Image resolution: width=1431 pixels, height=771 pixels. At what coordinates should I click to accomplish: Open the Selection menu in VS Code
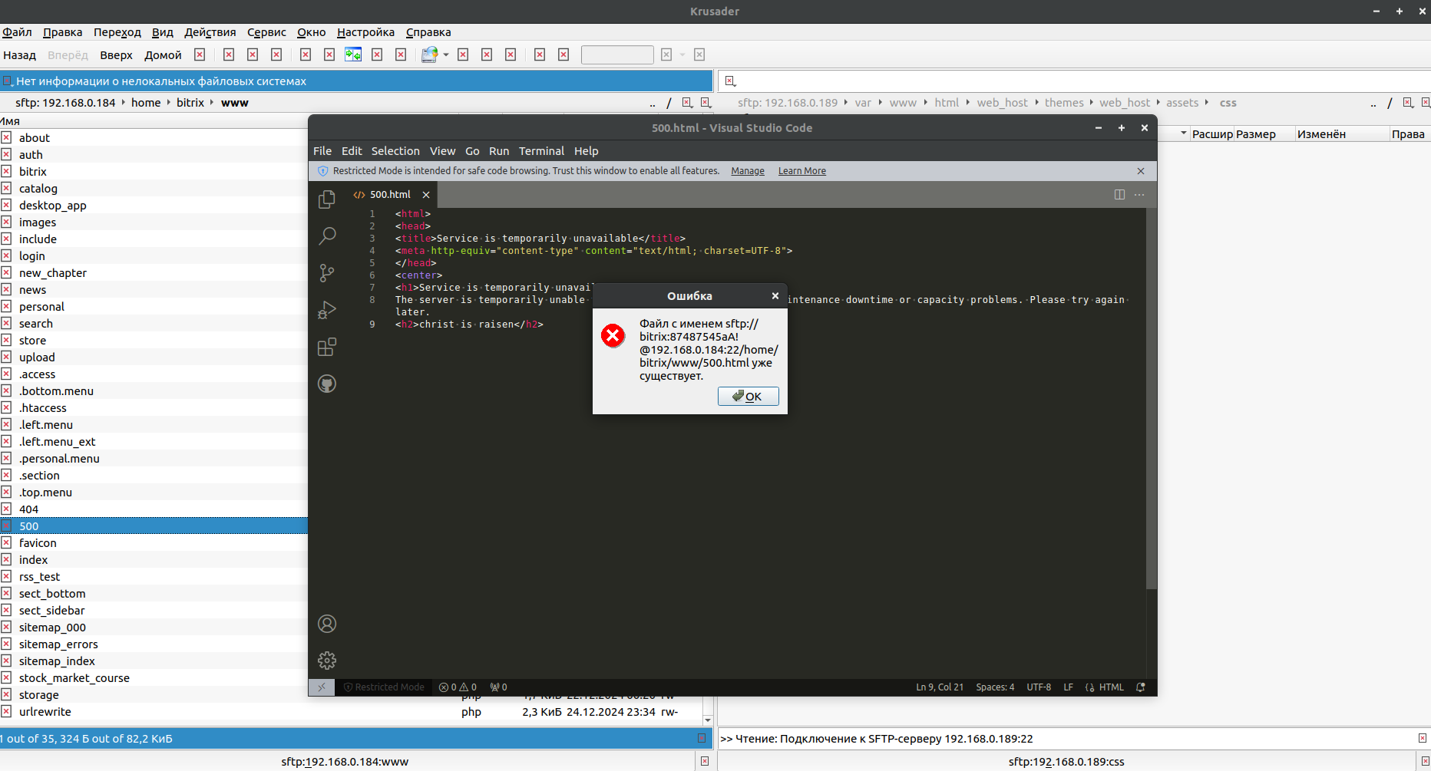(x=395, y=151)
